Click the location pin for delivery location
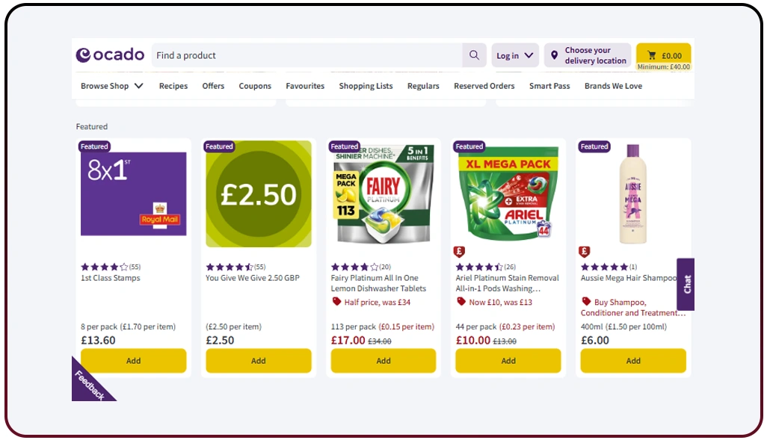Viewport: 767px width, 440px height. [554, 55]
